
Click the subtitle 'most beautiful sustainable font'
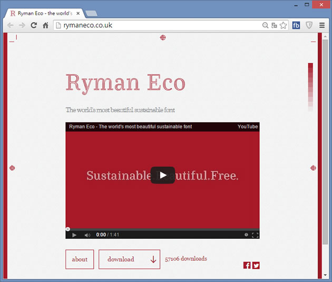[136, 110]
